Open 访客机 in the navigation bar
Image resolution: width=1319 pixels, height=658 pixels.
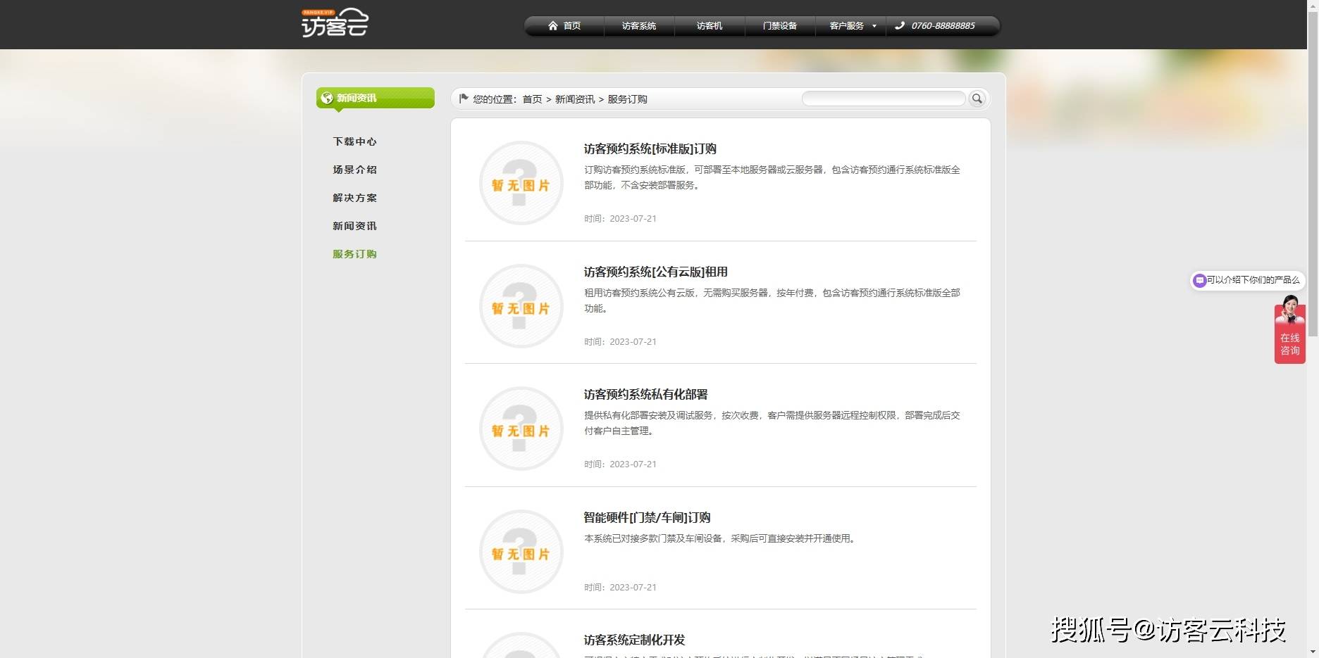coord(709,26)
